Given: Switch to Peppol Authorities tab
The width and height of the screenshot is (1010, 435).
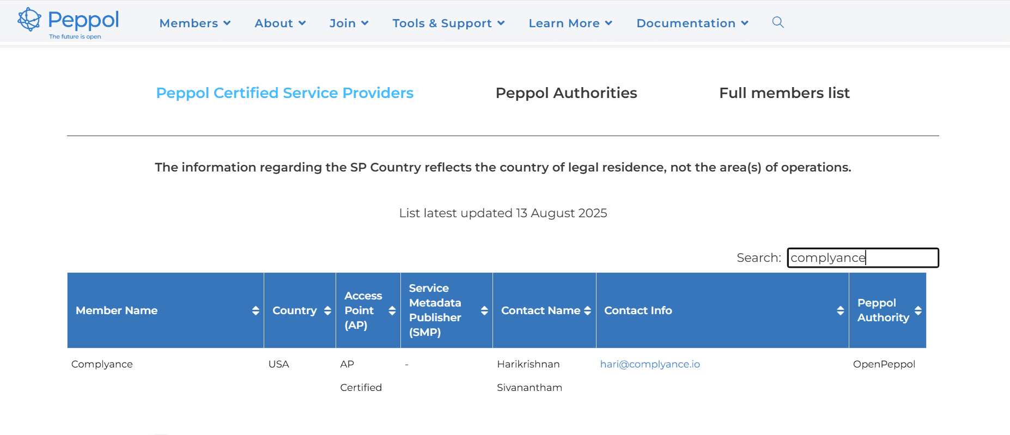Looking at the screenshot, I should coord(566,93).
